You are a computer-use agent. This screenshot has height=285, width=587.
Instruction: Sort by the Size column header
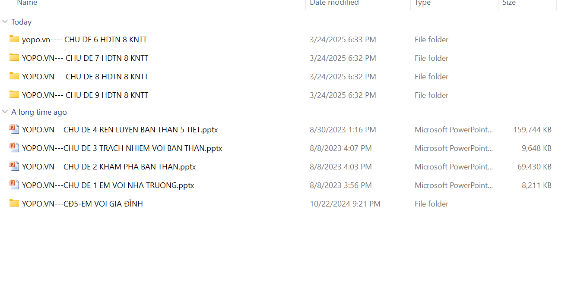point(509,3)
